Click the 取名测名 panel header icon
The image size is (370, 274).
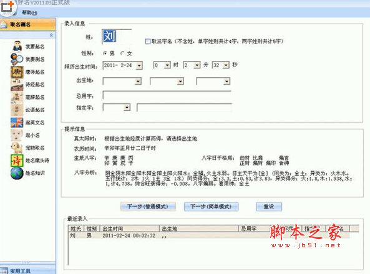(x=4, y=24)
